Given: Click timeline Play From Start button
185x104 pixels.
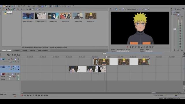Looking at the screenshot, I should (x=28, y=95).
